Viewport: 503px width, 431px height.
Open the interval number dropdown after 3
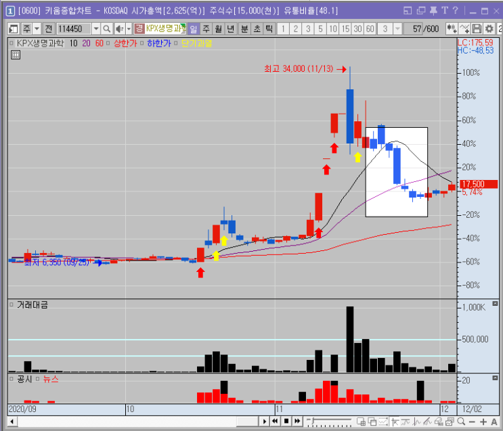[x=397, y=29]
